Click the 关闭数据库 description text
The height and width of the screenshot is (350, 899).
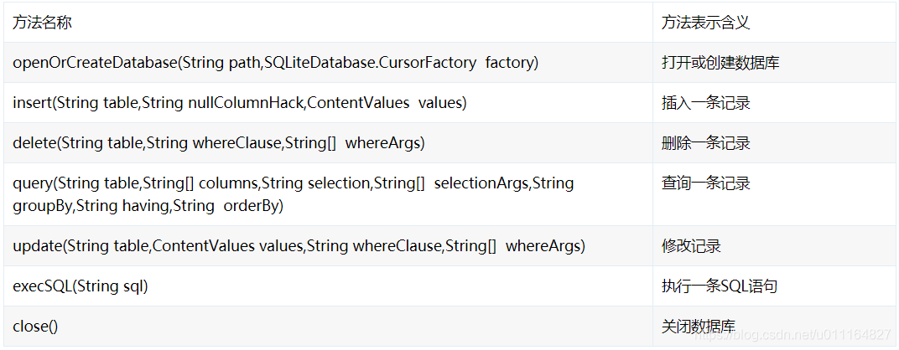pyautogui.click(x=699, y=327)
